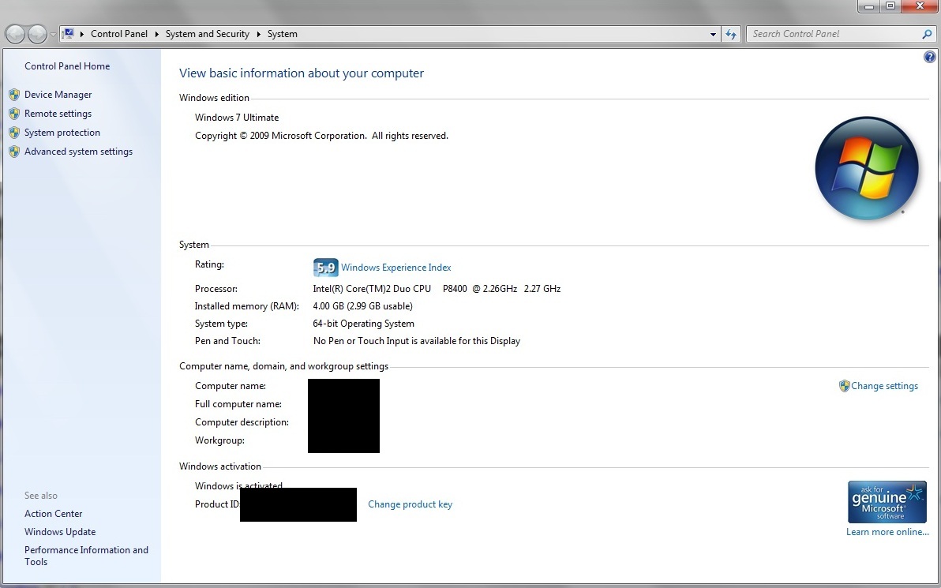Restore down the System window
This screenshot has width=941, height=588.
890,6
